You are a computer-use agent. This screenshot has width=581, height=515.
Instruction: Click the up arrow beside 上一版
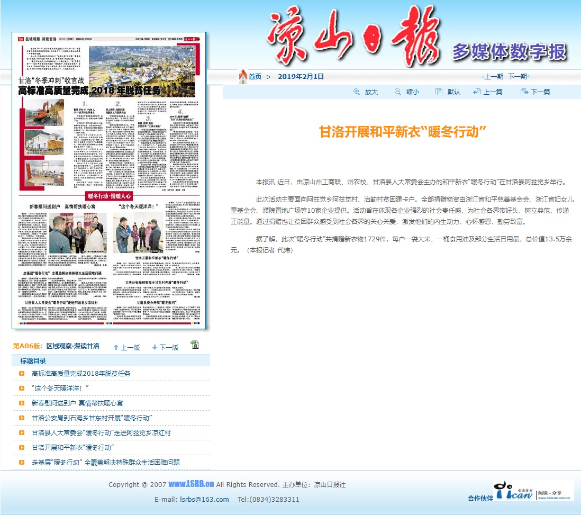coord(116,347)
